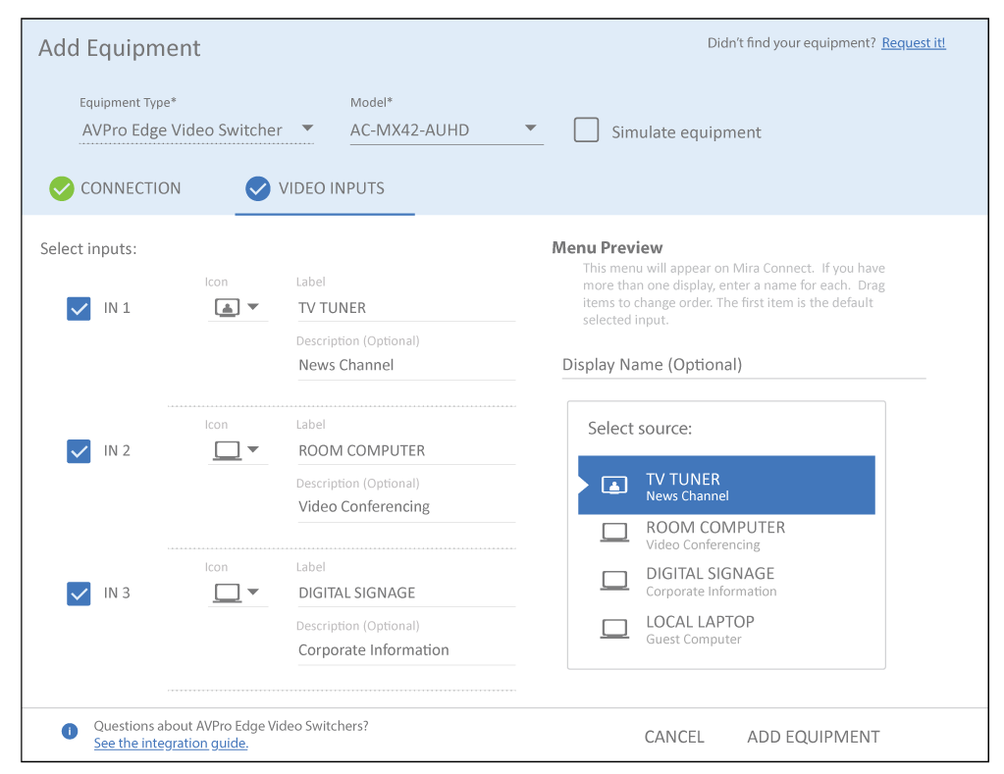Enable the Simulate equipment checkbox

pos(586,129)
